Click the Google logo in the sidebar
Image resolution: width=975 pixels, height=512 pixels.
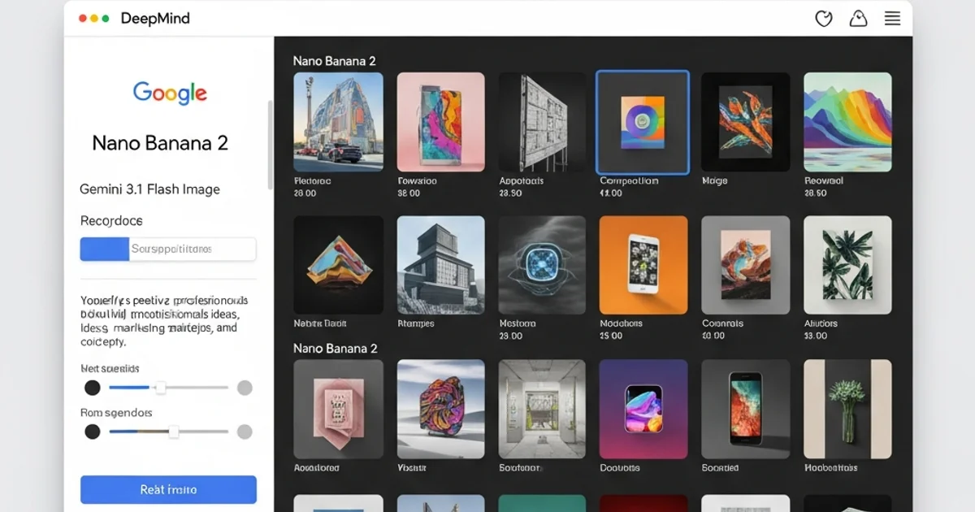tap(168, 93)
